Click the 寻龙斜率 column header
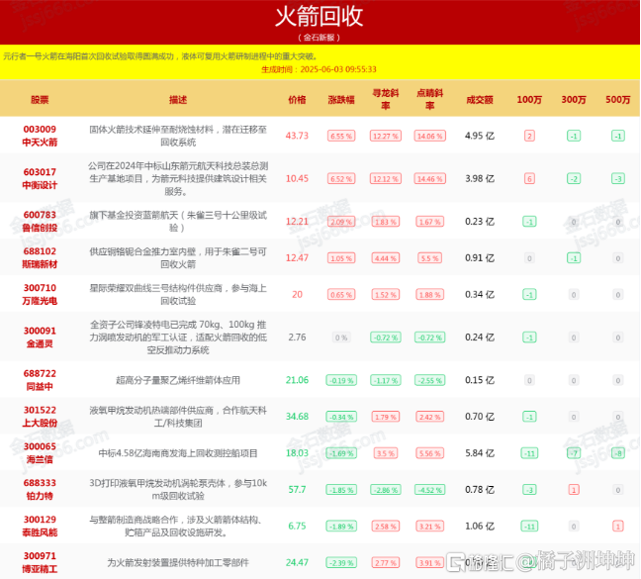The width and height of the screenshot is (641, 579). pos(386,99)
